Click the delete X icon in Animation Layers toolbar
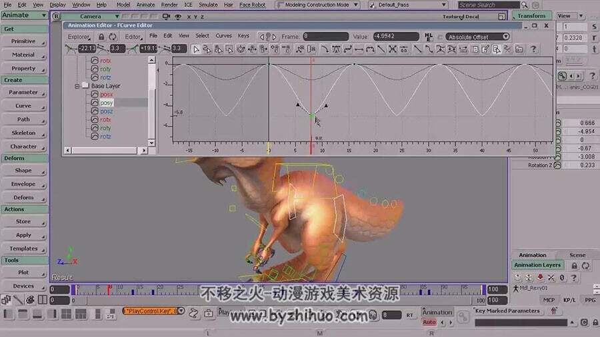Viewport: 600px width, 337px height. click(x=551, y=278)
